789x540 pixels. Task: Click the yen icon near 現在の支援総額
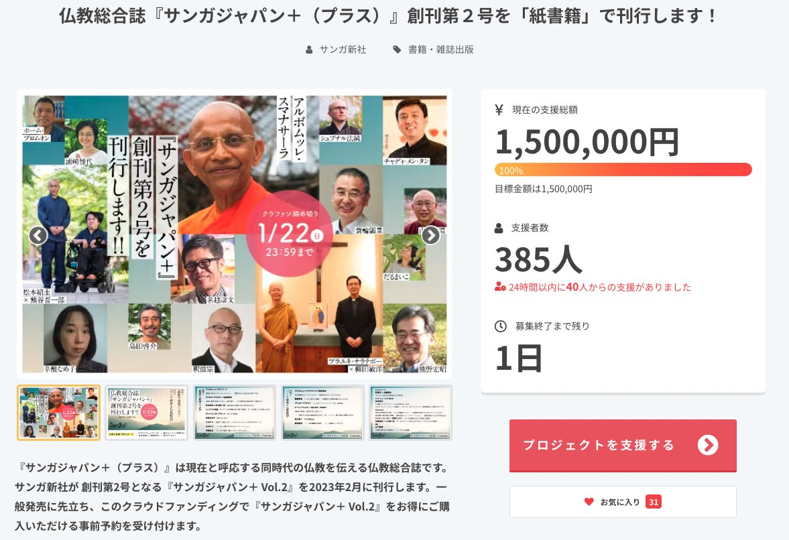coord(499,110)
